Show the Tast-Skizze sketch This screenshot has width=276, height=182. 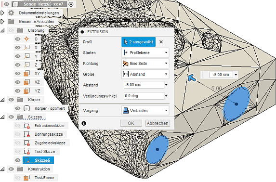pyautogui.click(x=18, y=151)
